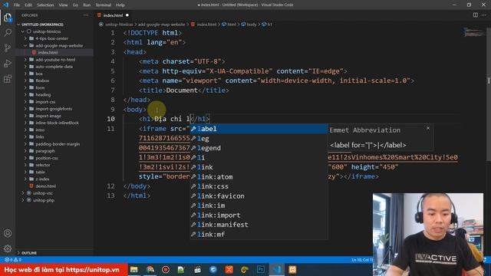The width and height of the screenshot is (491, 276).
Task: Place cursor on line 7 title Document text
Action: [x=182, y=90]
